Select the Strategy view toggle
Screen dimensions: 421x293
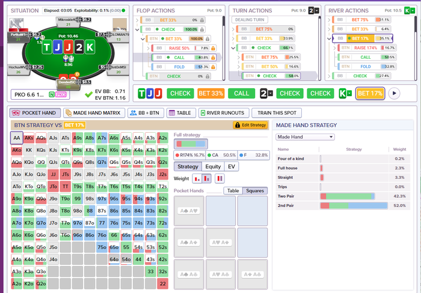click(x=188, y=166)
